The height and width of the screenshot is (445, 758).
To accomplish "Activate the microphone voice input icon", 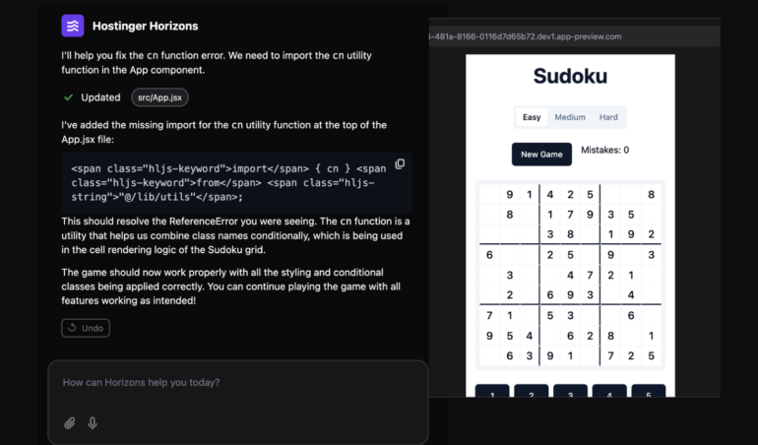I will coord(93,423).
